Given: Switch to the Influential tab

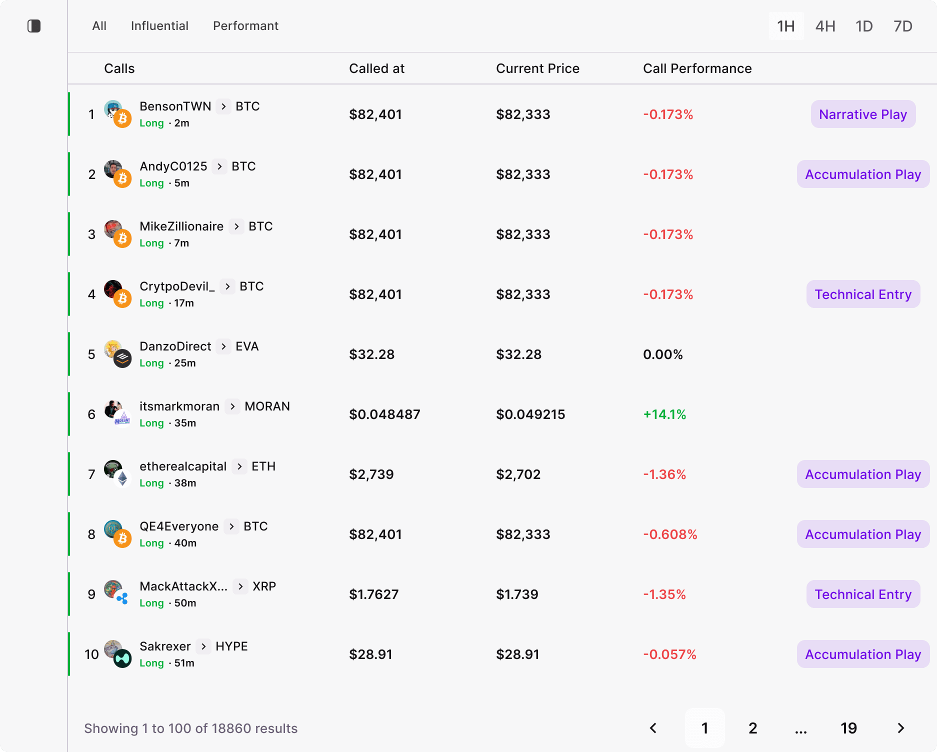Looking at the screenshot, I should [159, 26].
